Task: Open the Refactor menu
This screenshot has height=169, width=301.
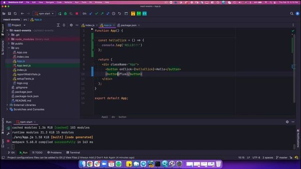Action: click(68, 2)
